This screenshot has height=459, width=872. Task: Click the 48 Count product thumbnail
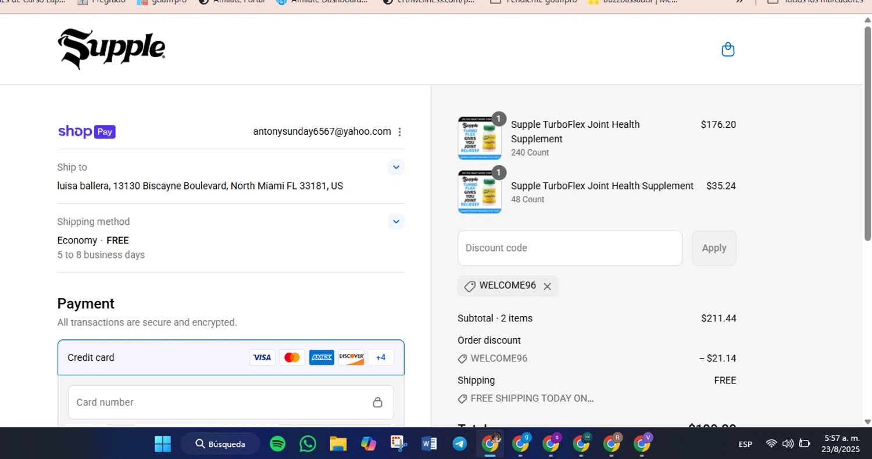point(480,192)
